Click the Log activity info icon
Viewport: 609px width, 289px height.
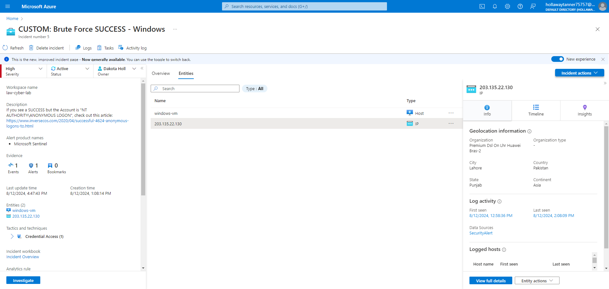[x=500, y=201]
